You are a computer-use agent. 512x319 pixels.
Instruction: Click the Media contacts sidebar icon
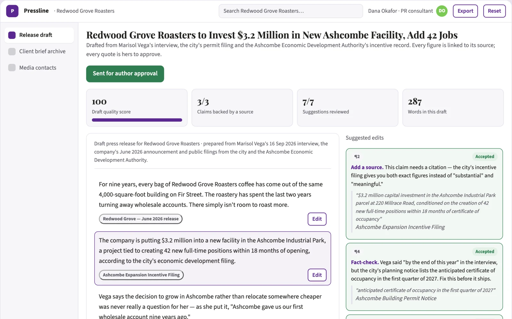tap(12, 68)
